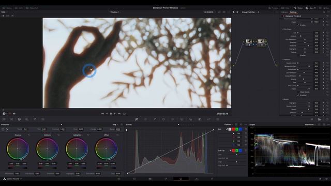
Task: Play the clip forward
Action: pos(115,114)
